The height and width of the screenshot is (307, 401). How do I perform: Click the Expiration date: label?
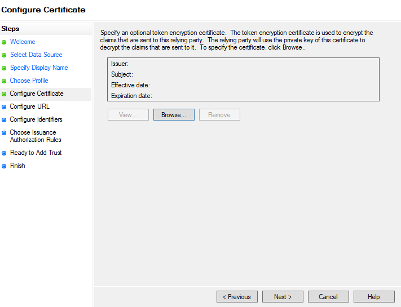click(x=131, y=96)
